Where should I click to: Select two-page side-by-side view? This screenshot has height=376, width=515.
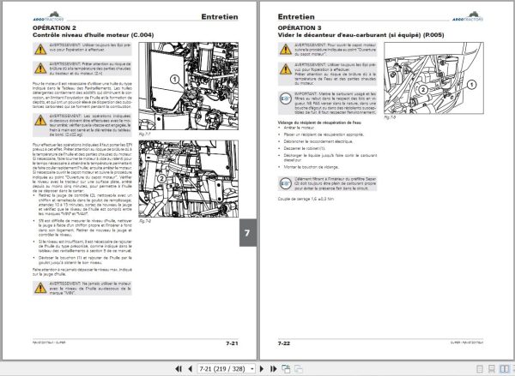(x=504, y=369)
